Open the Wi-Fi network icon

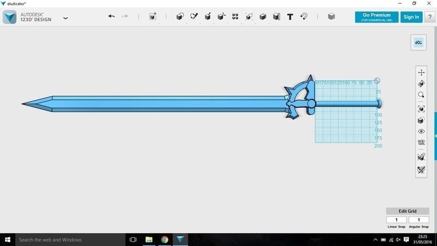pos(391,240)
